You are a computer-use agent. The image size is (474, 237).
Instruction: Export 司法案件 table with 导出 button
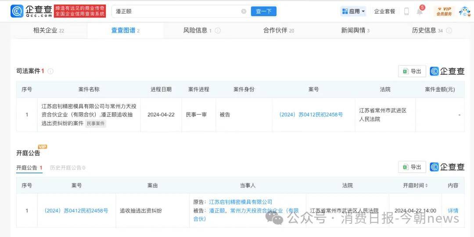412,72
